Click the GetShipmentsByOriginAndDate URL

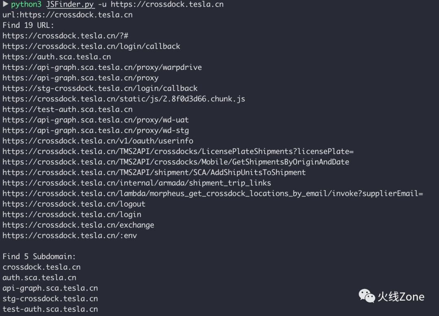(x=176, y=162)
